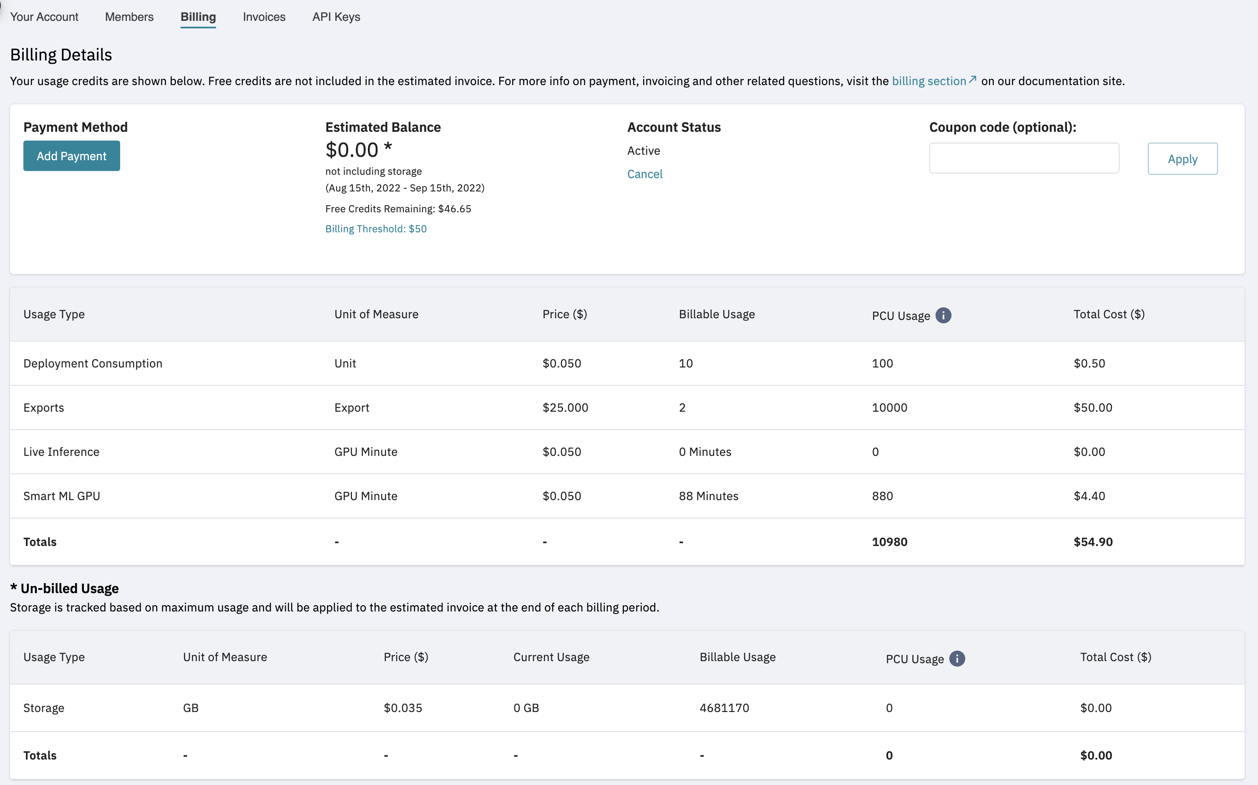Click the $25.000 price for Exports
The width and height of the screenshot is (1258, 785).
point(566,408)
